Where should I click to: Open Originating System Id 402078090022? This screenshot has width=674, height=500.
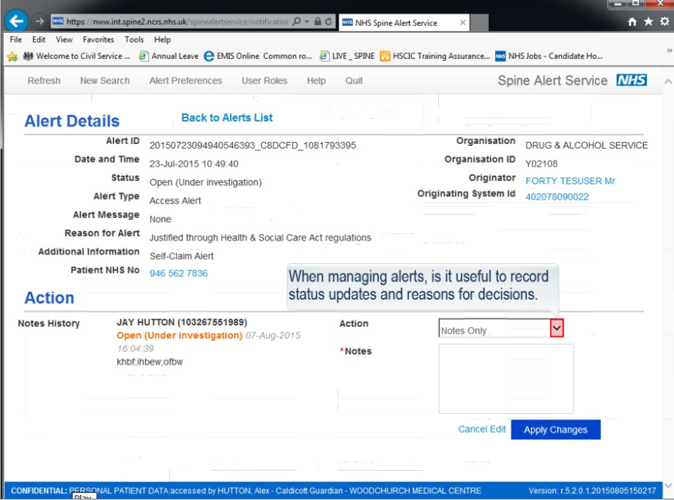557,197
